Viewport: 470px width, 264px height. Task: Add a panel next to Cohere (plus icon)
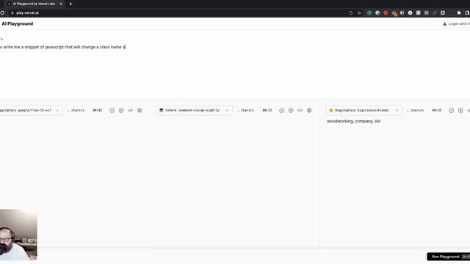[x=291, y=111]
